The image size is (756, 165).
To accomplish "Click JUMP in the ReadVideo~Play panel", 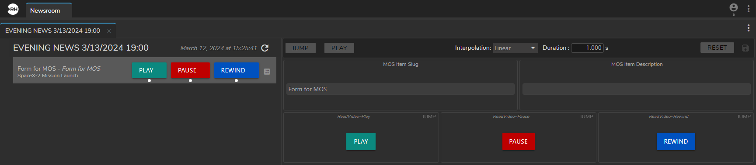I will click(429, 117).
